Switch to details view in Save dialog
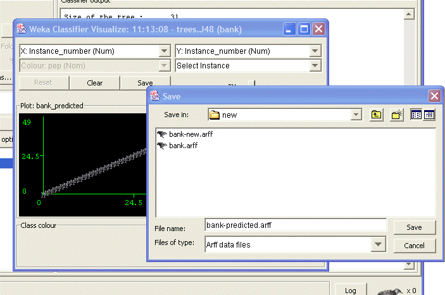The width and height of the screenshot is (445, 295). (429, 115)
